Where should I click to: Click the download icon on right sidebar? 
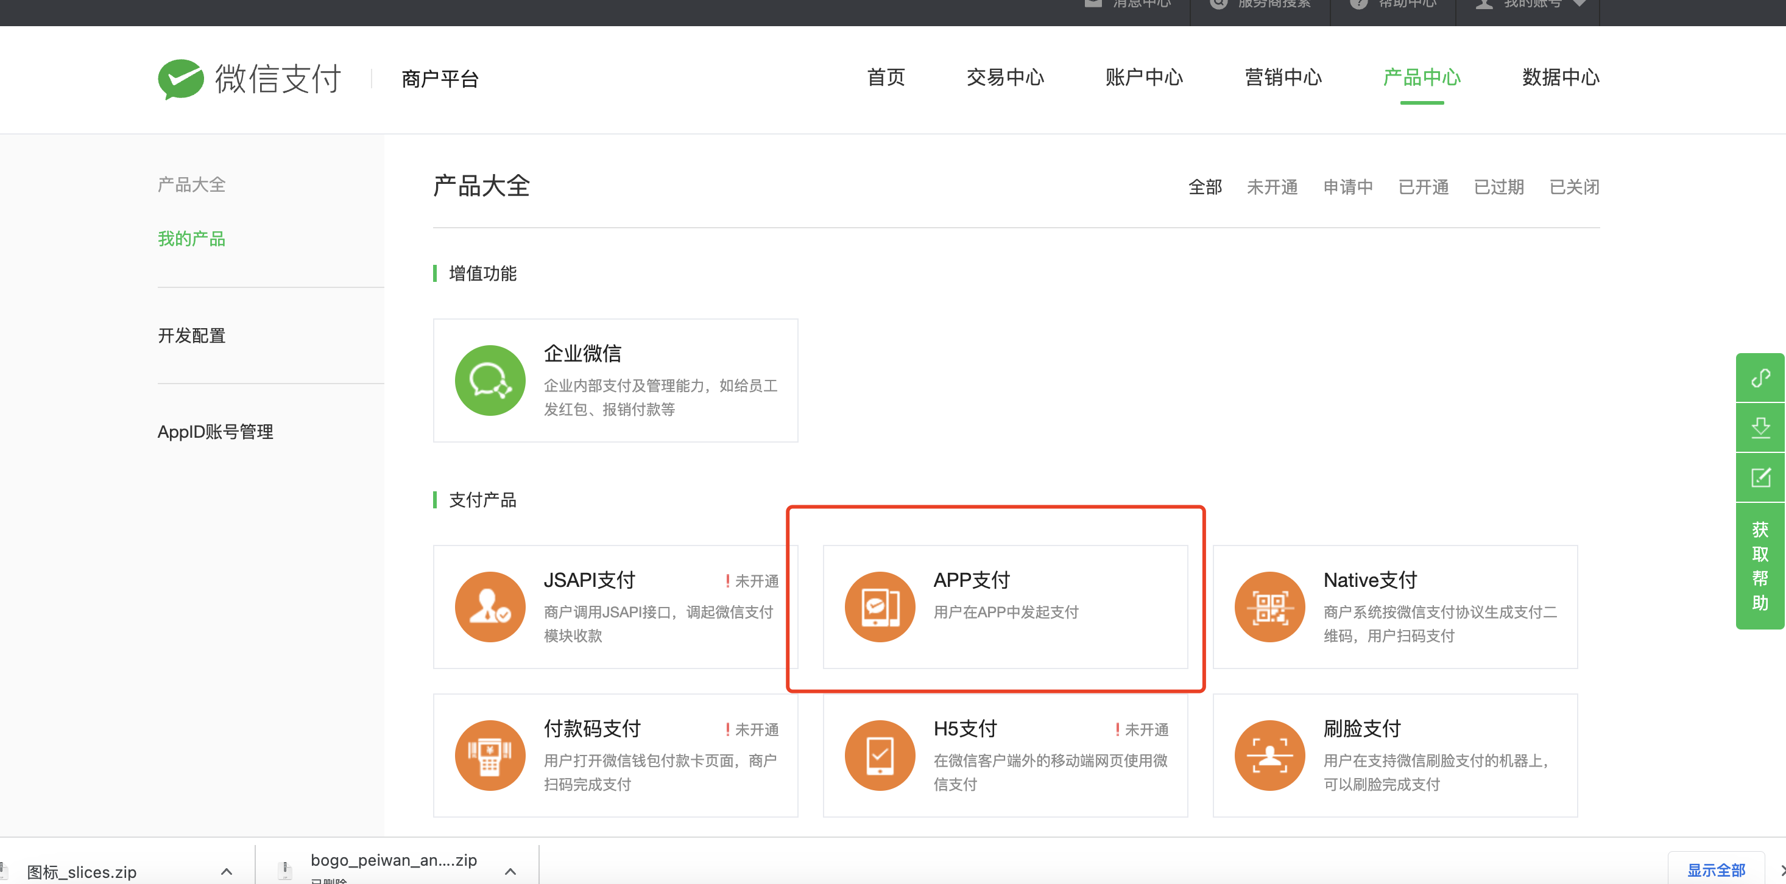pos(1760,427)
